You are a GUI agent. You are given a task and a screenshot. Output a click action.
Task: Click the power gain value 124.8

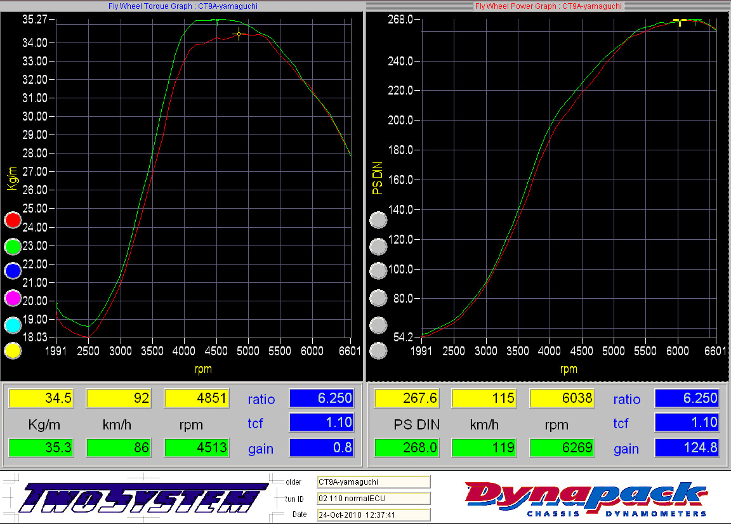[x=687, y=447]
